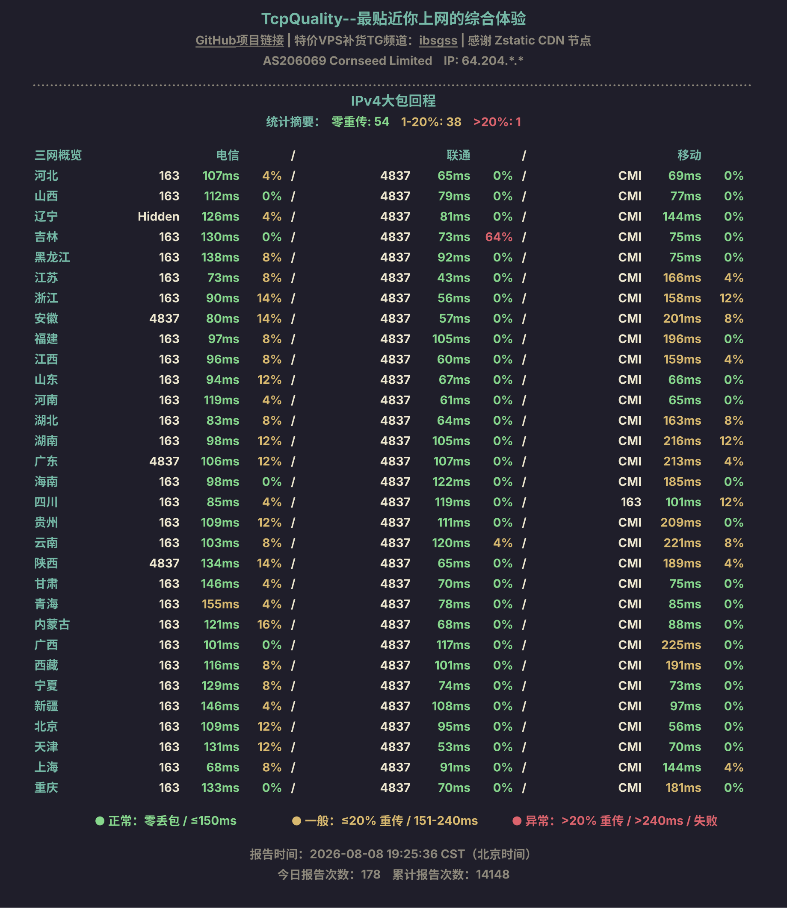Click the red 64% value in 吉林 row
The width and height of the screenshot is (787, 908).
(x=499, y=237)
